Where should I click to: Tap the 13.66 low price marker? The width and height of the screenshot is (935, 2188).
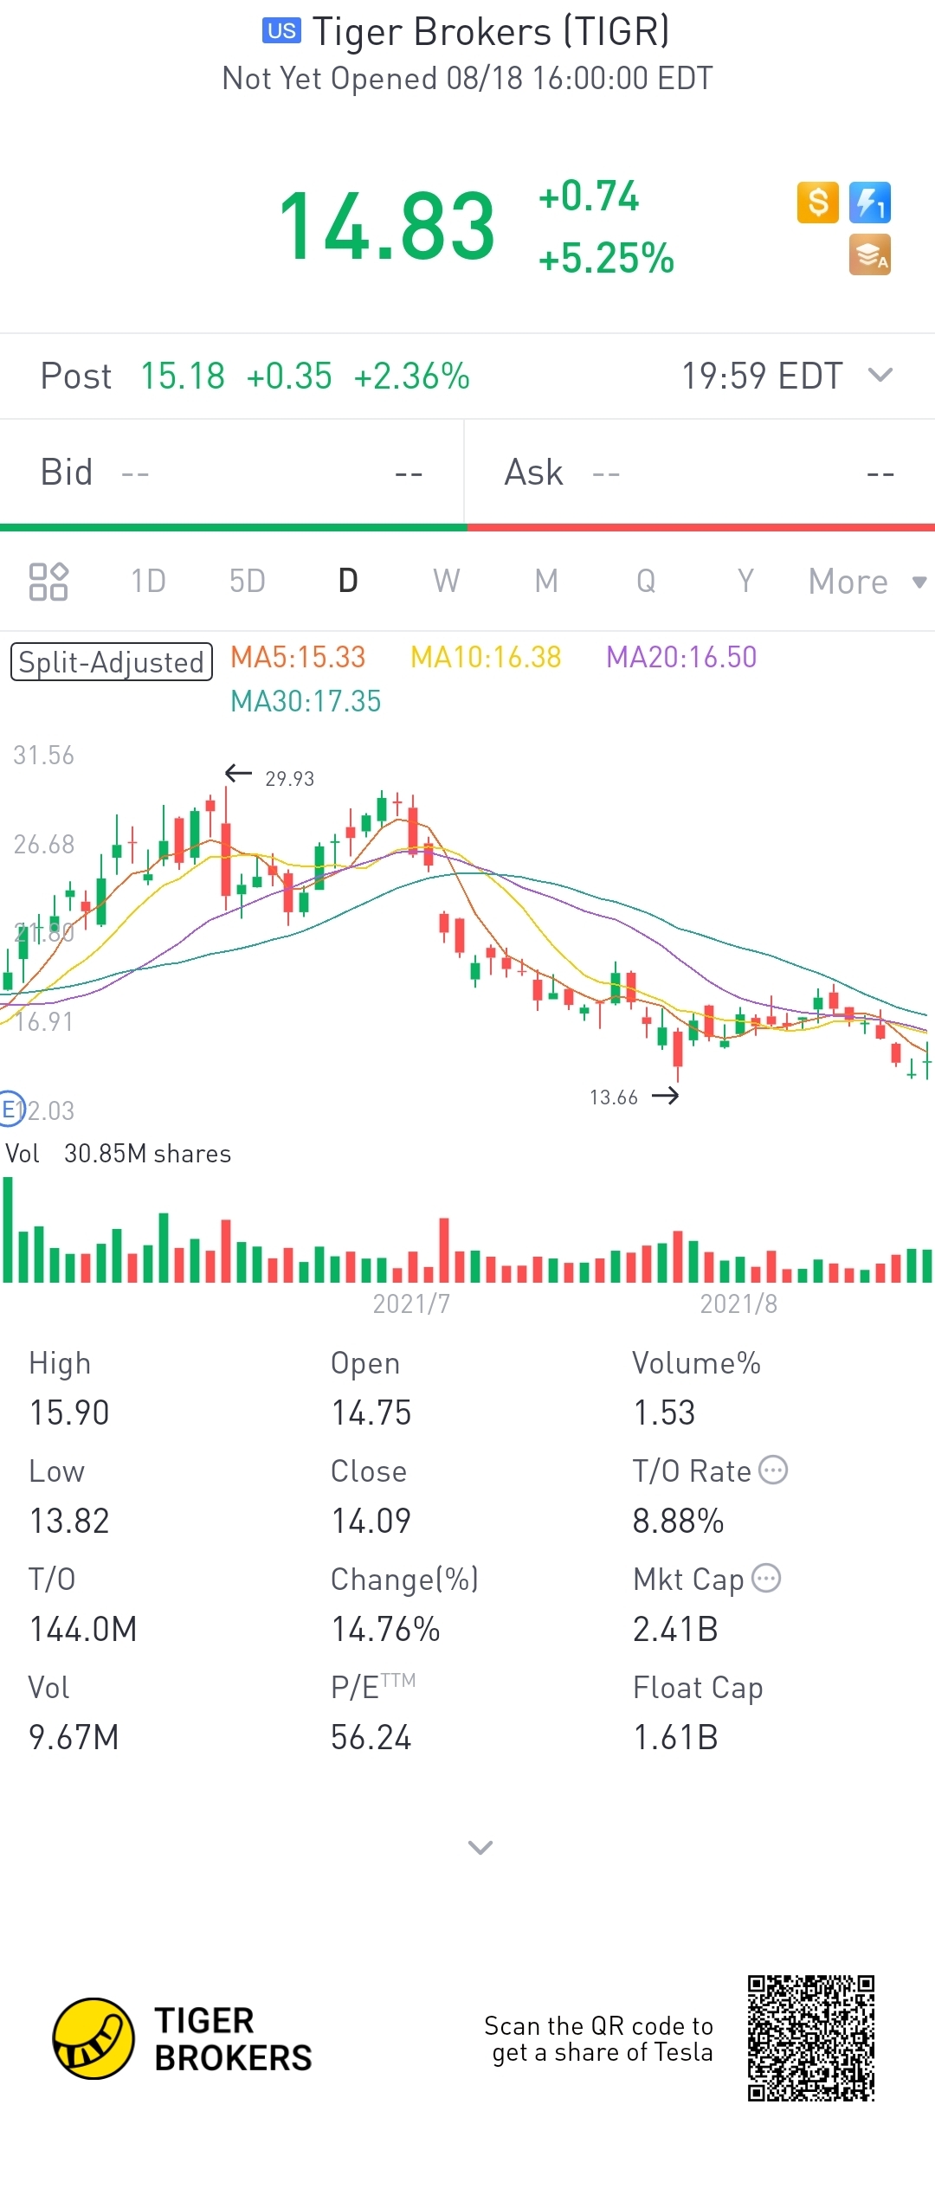click(614, 1097)
